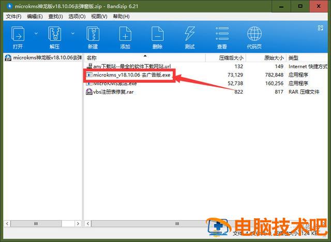Click the icon of the any下载站 url shortcut
331x242 pixels.
click(89, 66)
